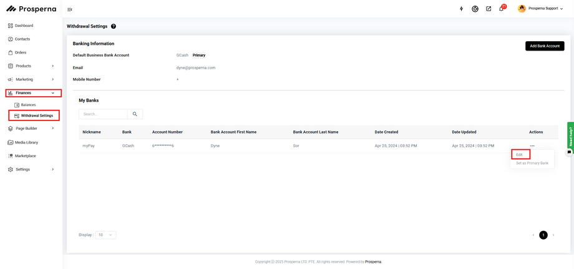Open the circular chart icon in the header

(x=475, y=9)
